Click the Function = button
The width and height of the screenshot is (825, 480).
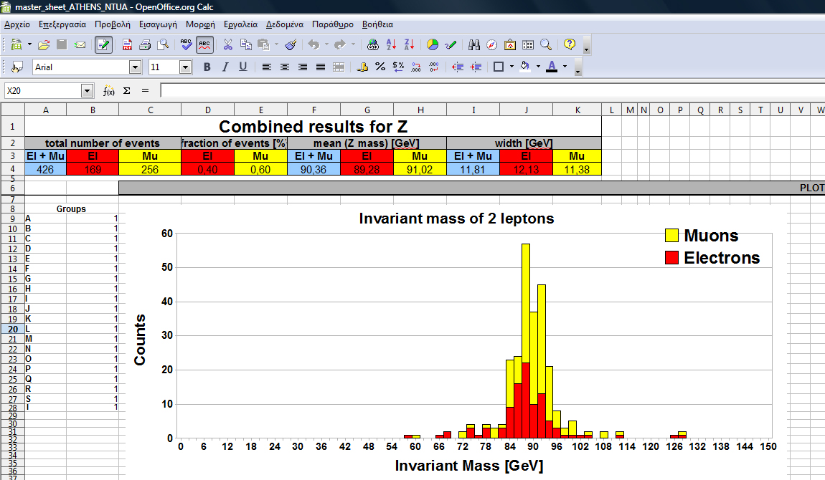point(145,91)
